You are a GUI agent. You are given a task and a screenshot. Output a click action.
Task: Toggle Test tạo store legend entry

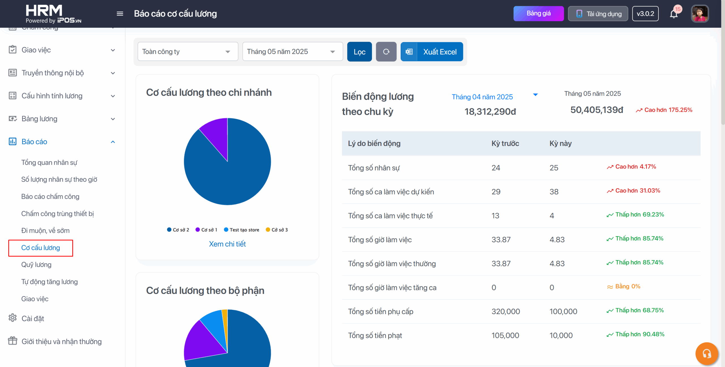coord(242,230)
